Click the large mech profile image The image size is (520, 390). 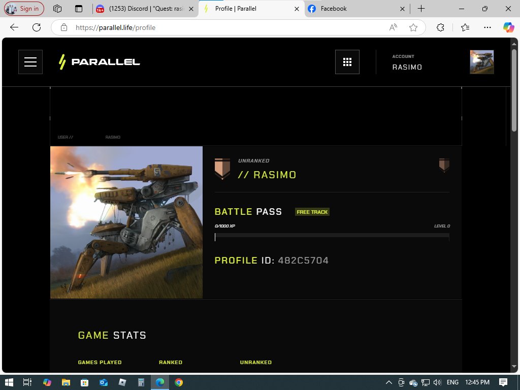point(126,222)
